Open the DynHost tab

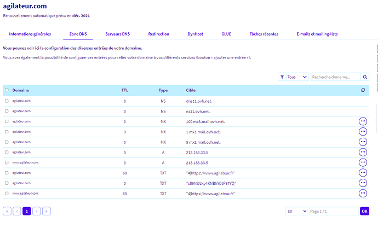point(195,34)
